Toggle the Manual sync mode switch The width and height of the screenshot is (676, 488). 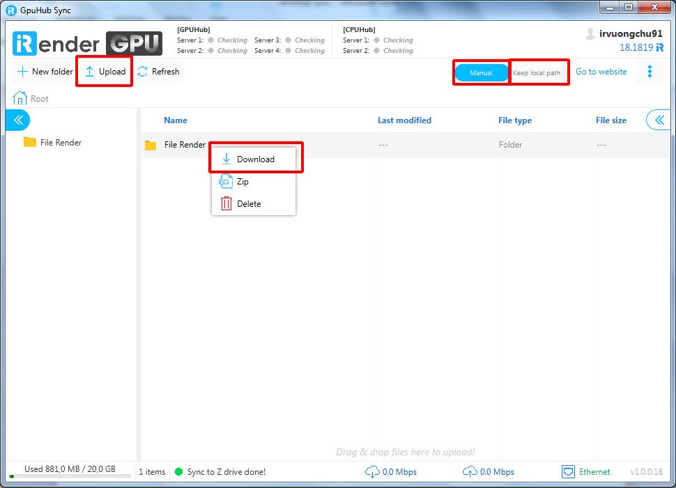[x=481, y=72]
